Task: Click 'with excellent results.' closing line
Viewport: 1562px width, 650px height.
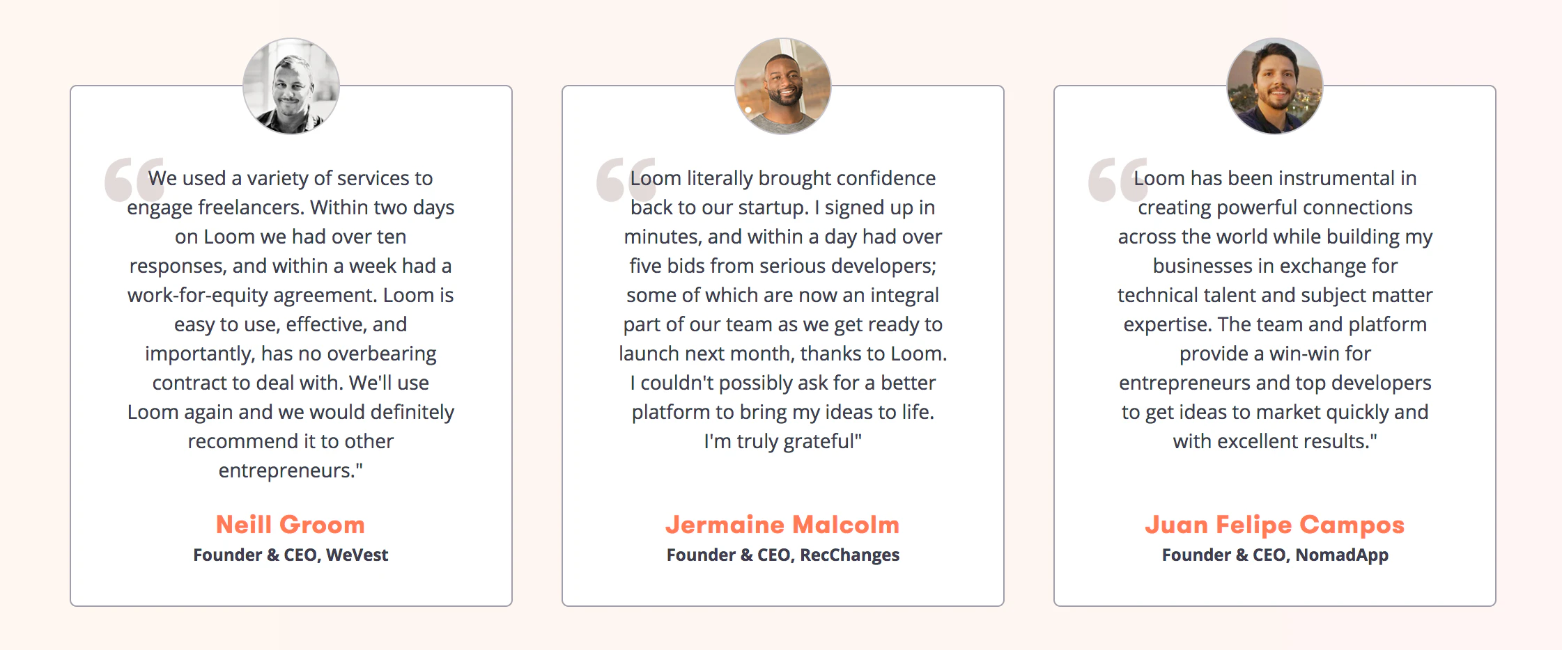Action: (x=1275, y=441)
